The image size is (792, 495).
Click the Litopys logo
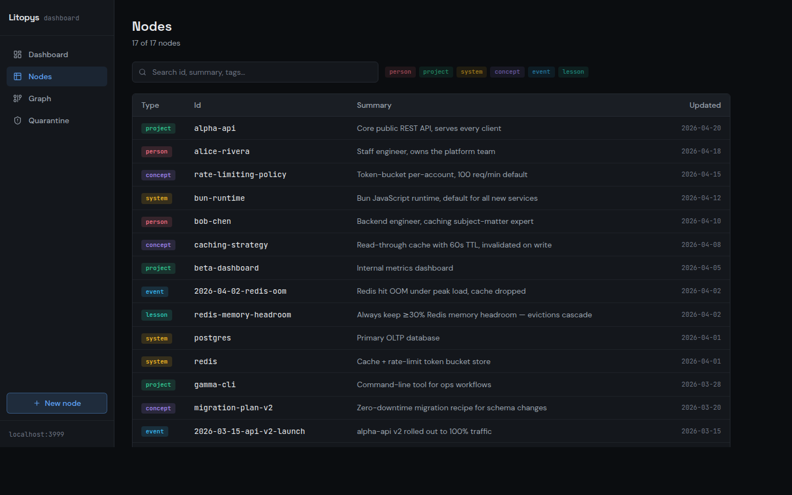click(24, 17)
